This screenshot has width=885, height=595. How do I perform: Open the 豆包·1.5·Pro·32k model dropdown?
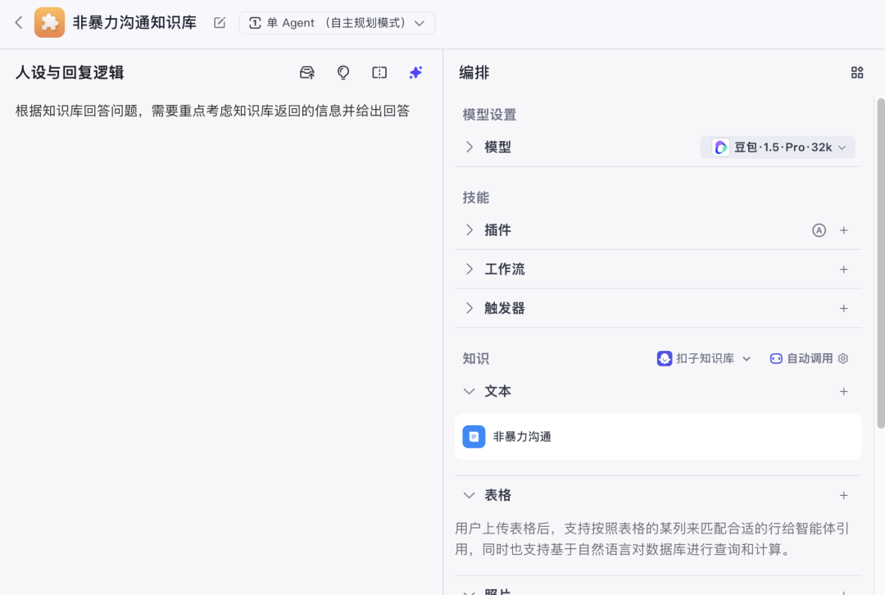(x=777, y=147)
